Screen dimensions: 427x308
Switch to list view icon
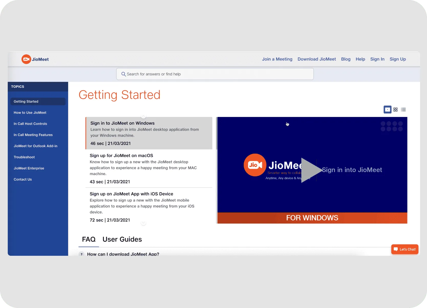pyautogui.click(x=403, y=110)
